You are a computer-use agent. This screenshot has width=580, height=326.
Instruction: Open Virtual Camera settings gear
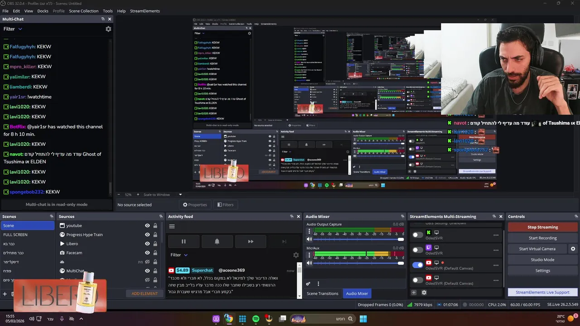573,249
